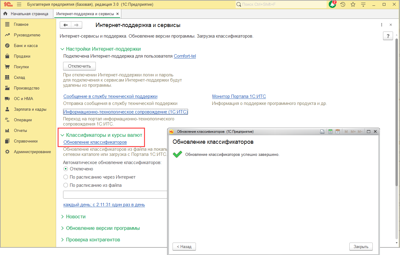Open the Монитор Портала 1С:ИТС link
400x255 pixels.
pyautogui.click(x=239, y=96)
